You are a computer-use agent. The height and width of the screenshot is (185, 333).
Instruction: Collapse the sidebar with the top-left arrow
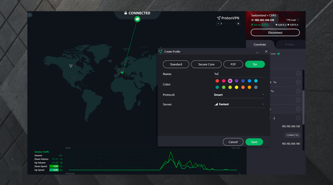point(30,15)
